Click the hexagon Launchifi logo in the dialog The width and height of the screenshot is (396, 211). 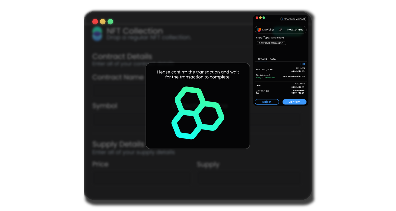pos(198,113)
